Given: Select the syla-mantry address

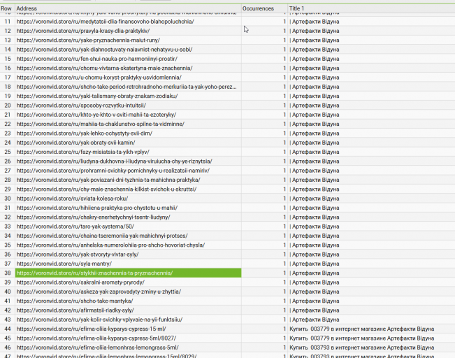Looking at the screenshot, I should (x=64, y=264).
